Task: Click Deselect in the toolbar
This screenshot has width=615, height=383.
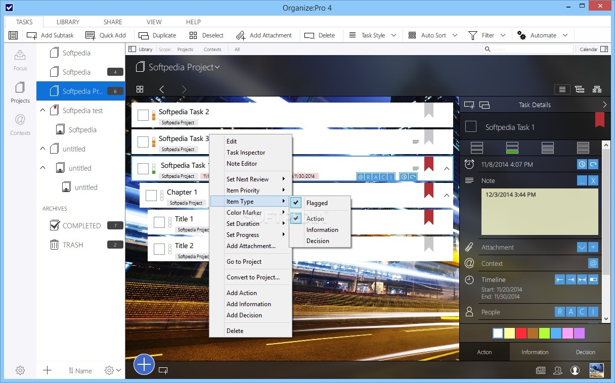Action: point(206,35)
